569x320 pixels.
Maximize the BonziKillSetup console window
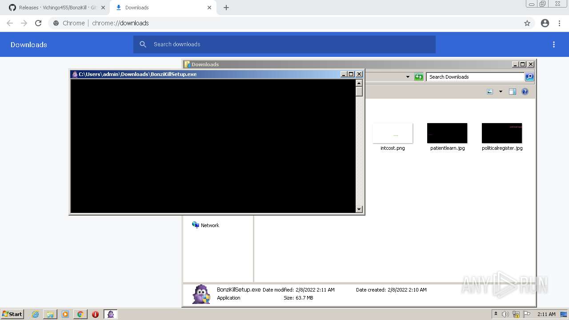coord(351,74)
